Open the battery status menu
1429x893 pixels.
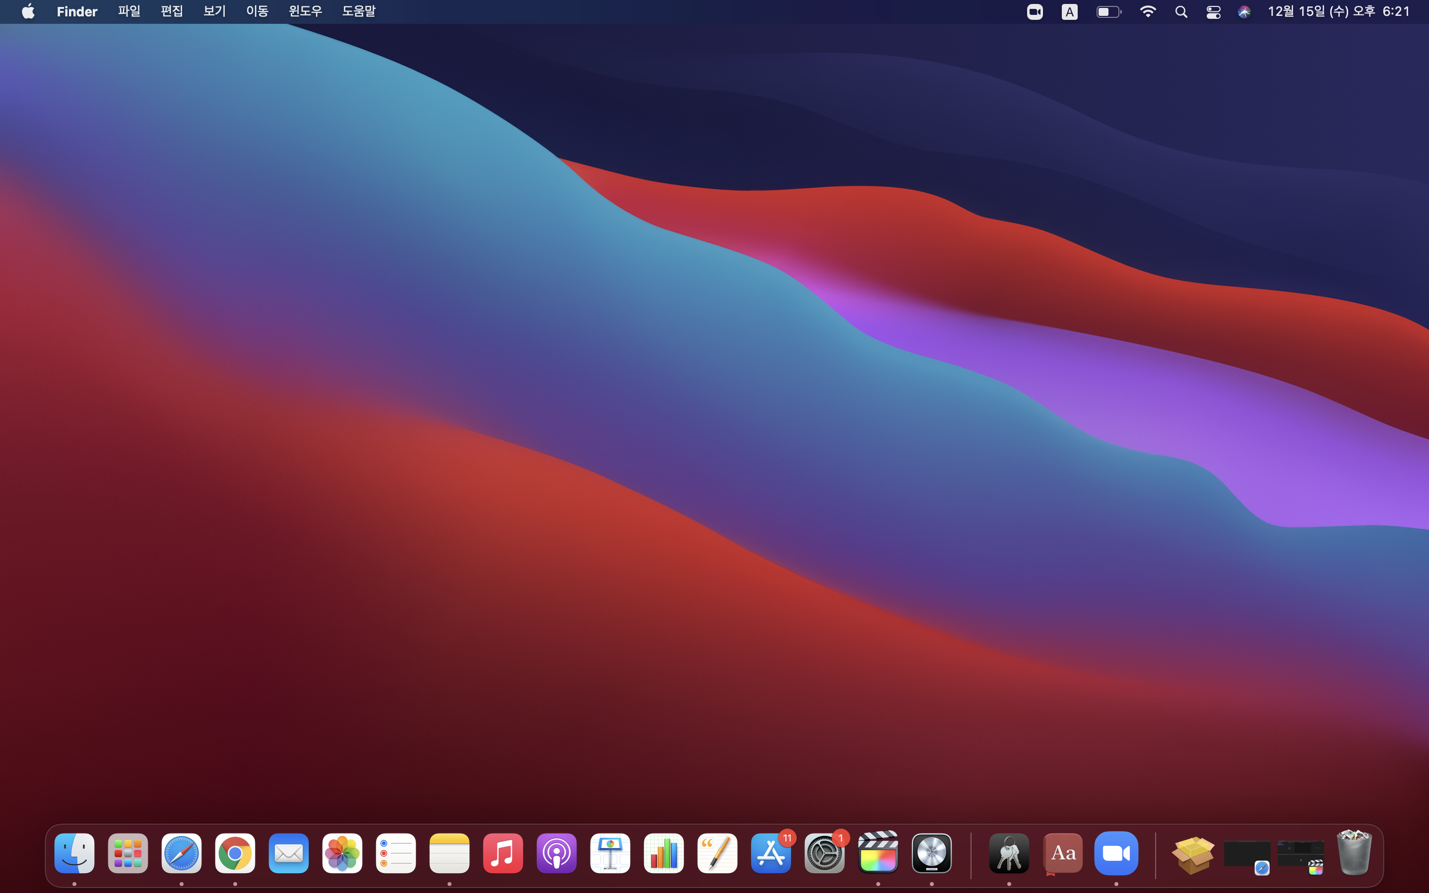click(1108, 12)
